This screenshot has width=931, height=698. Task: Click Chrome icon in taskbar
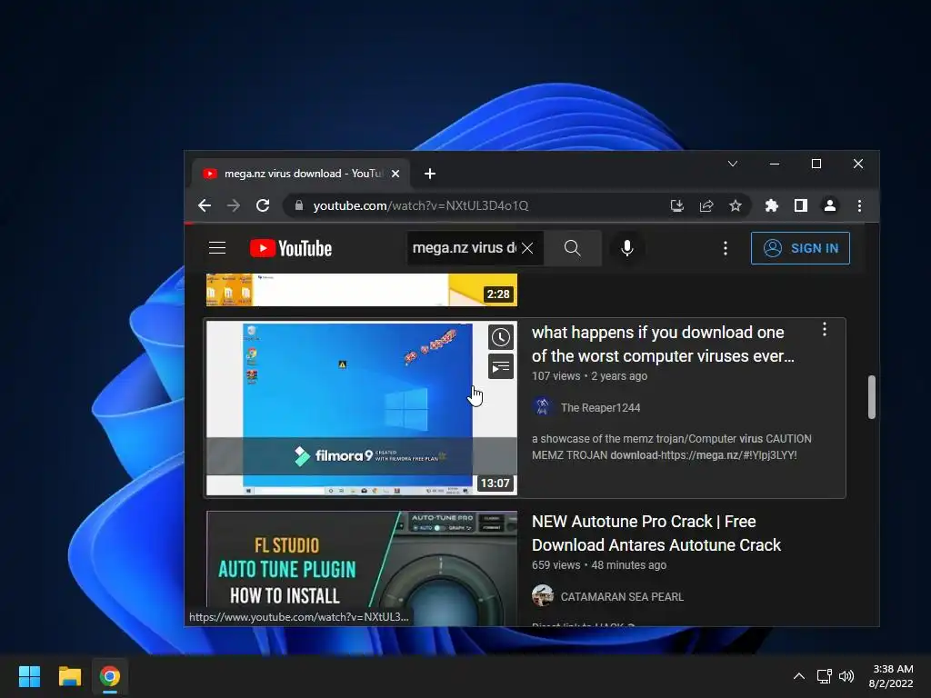[x=109, y=676]
